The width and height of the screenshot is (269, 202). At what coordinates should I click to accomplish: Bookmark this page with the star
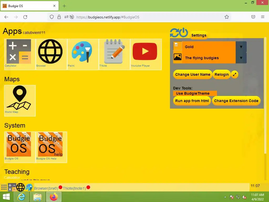click(227, 17)
